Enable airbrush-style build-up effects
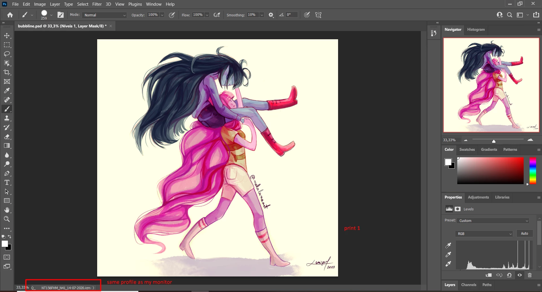The height and width of the screenshot is (292, 542). point(217,15)
